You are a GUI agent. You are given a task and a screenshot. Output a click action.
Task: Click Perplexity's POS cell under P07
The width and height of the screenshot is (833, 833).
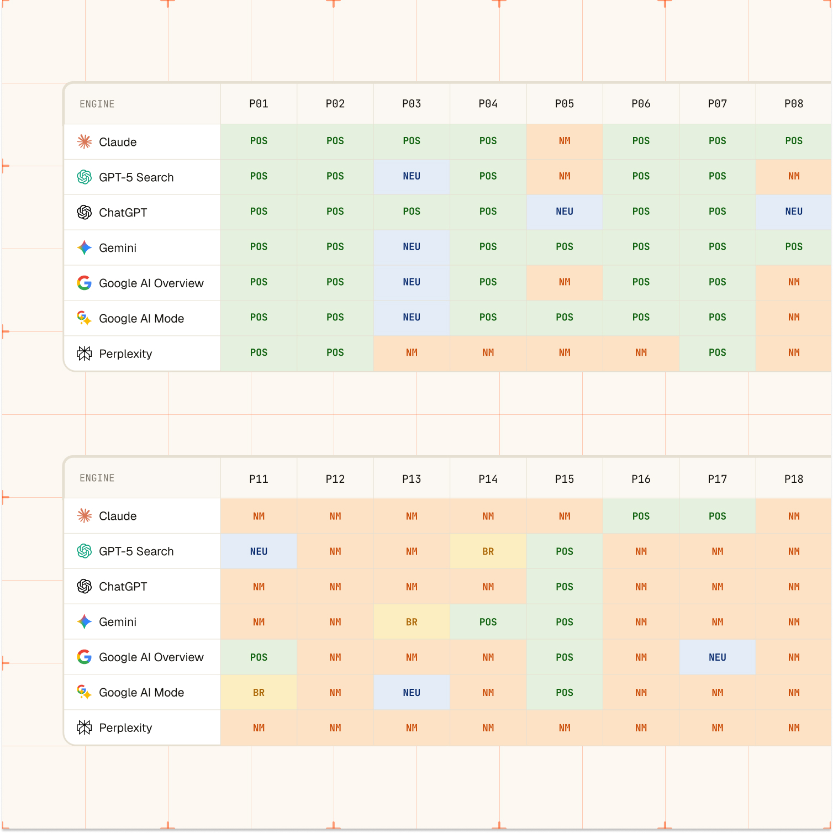(x=718, y=354)
